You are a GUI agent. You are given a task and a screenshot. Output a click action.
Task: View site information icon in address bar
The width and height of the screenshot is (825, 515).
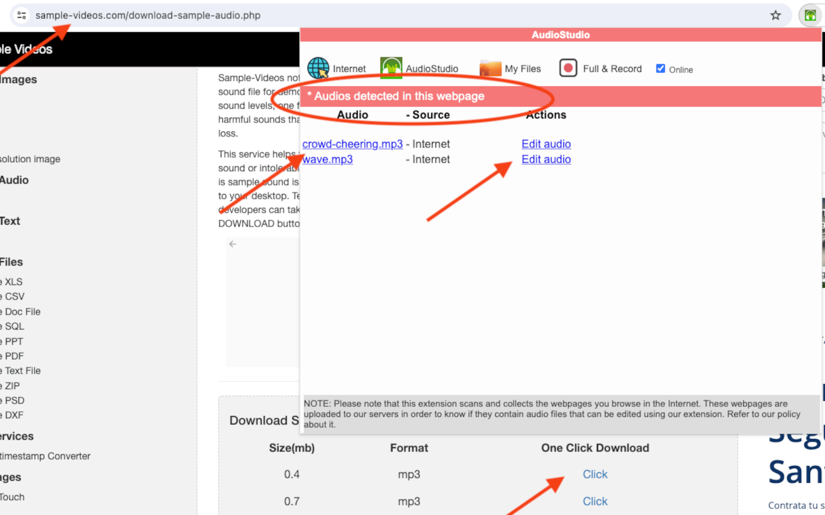pyautogui.click(x=22, y=15)
